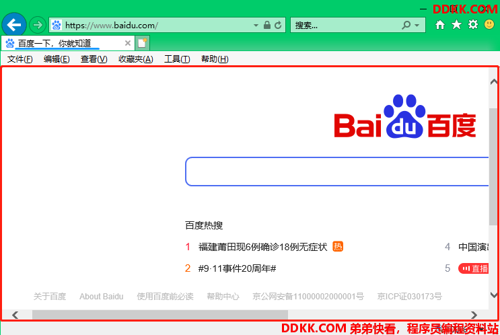Click the vertical scrollbar down arrow
This screenshot has height=335, width=500.
tap(494, 295)
